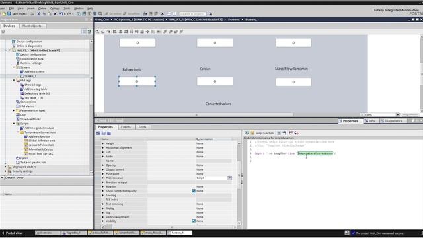Open the celsiusToFahrenheit function

pos(41,145)
